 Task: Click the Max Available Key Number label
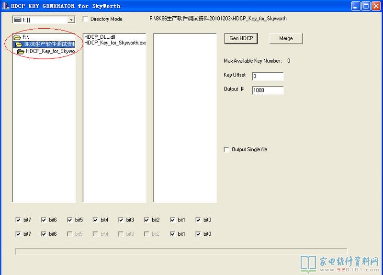[253, 61]
